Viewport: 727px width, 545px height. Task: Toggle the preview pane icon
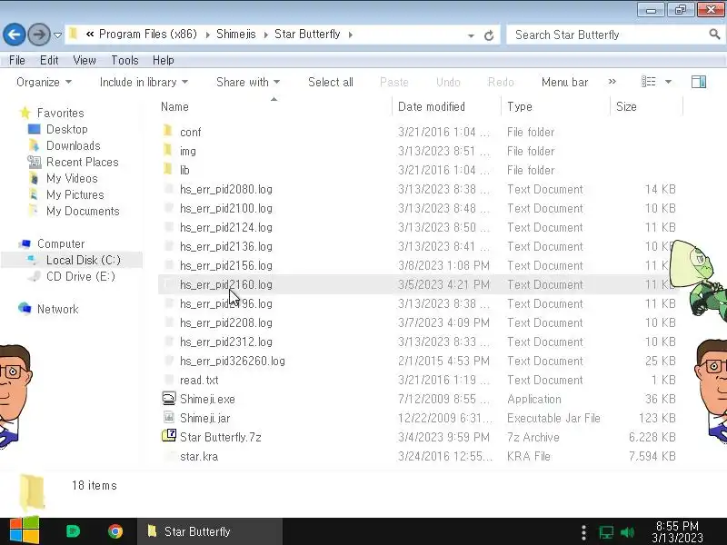click(699, 82)
